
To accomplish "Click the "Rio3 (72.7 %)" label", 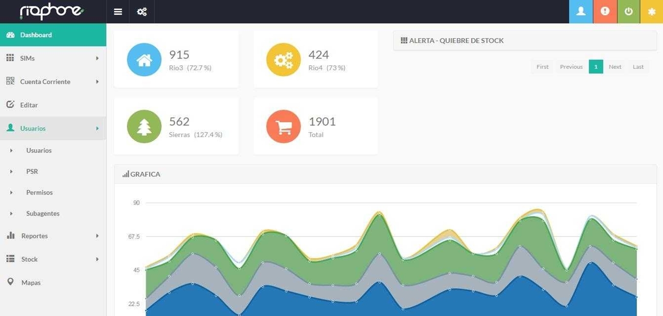I will 190,68.
